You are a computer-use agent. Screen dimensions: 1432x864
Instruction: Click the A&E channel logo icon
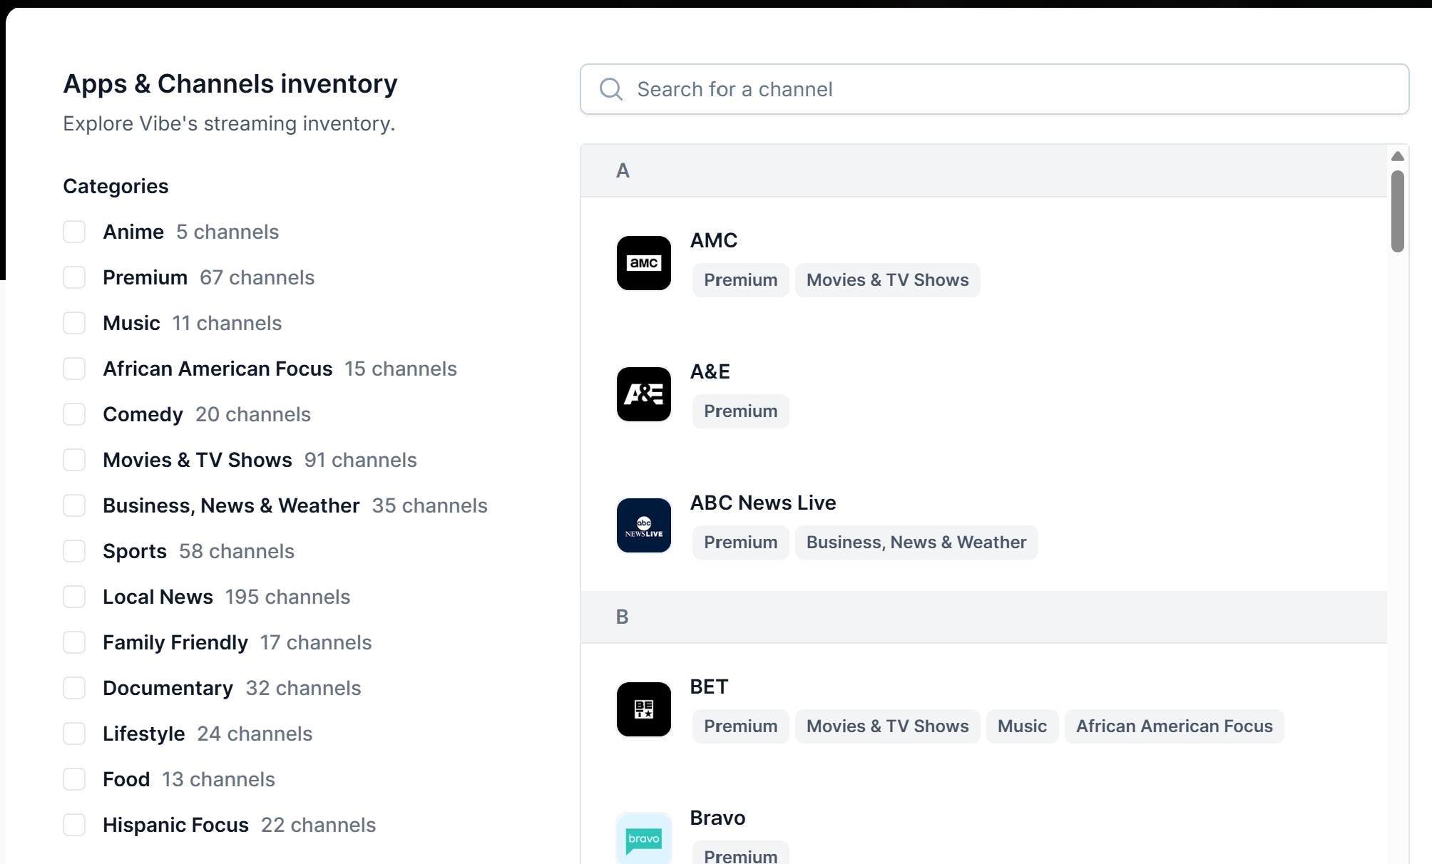643,394
